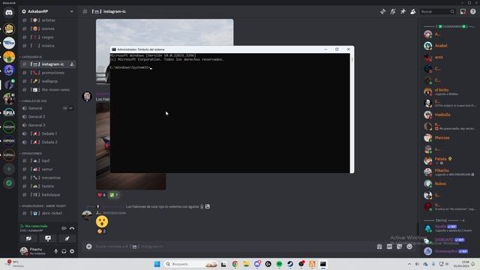Click create invite icon on instagram-ic channel
Viewport: 480px width, 270px height.
click(x=72, y=64)
